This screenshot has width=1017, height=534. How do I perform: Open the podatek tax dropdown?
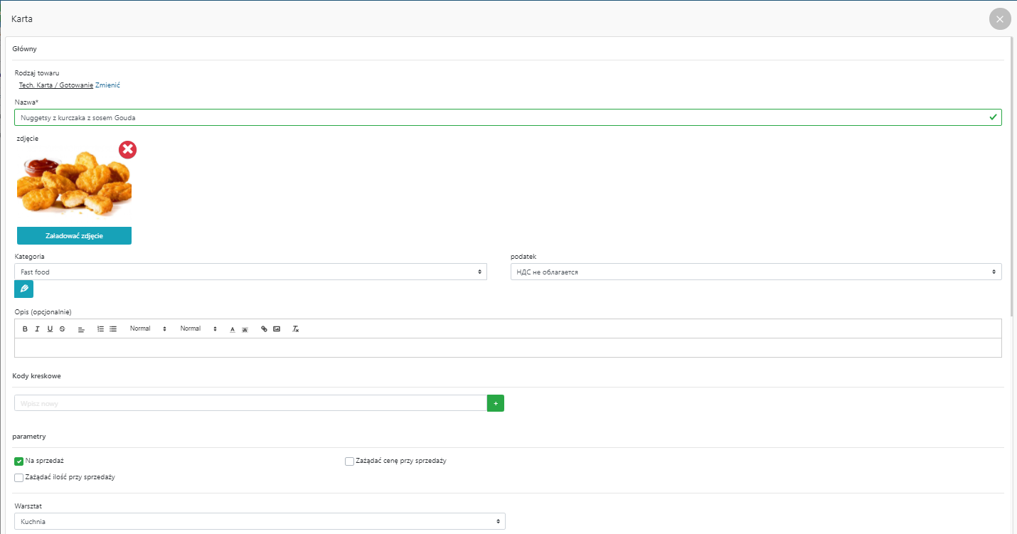(755, 272)
